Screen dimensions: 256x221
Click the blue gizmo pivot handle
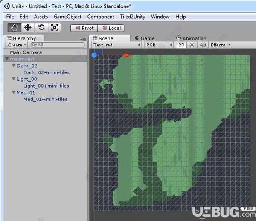tap(94, 55)
